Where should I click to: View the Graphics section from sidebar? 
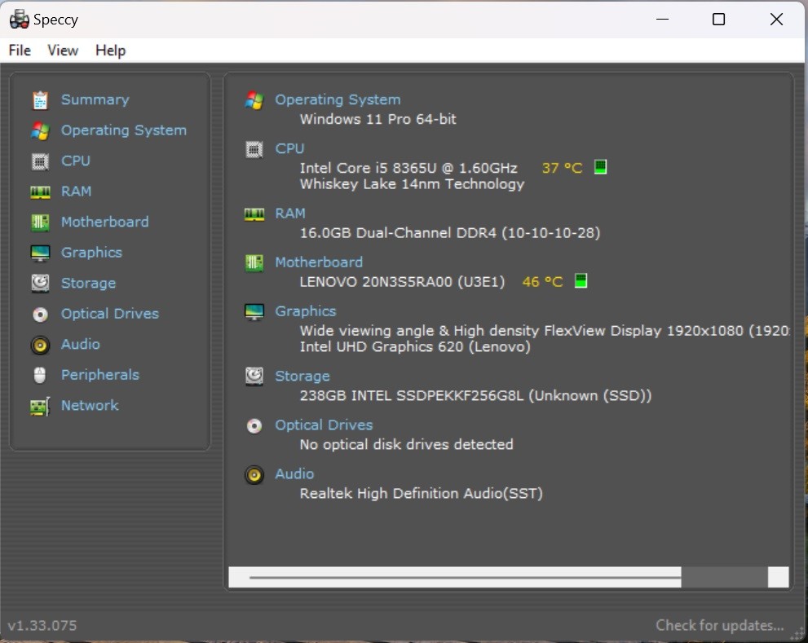pos(91,253)
